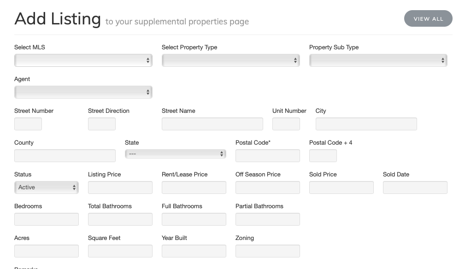The width and height of the screenshot is (471, 269).
Task: Click the Listing Price field
Action: [120, 187]
